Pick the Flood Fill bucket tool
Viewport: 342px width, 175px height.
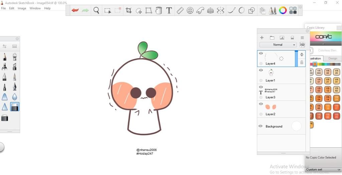pyautogui.click(x=159, y=10)
